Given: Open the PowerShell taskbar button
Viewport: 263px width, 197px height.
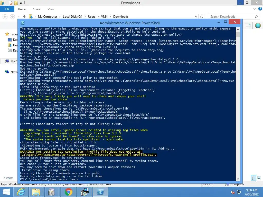Looking at the screenshot, I should click(x=100, y=192).
